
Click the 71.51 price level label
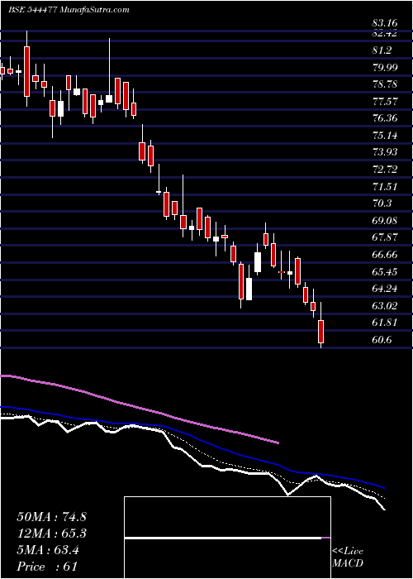tap(385, 186)
